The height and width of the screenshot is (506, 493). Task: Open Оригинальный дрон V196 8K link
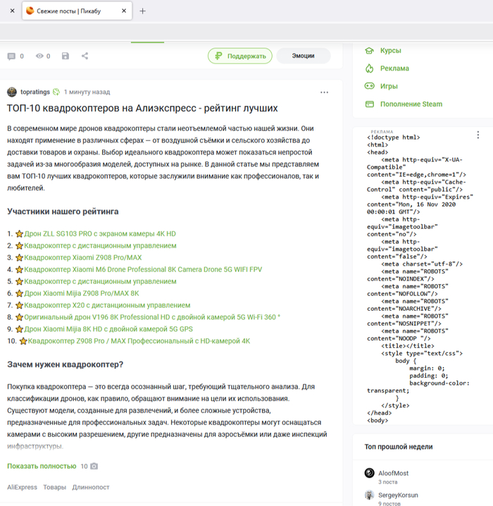click(x=152, y=317)
